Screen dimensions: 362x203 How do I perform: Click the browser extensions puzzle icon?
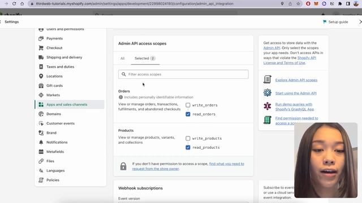click(x=340, y=4)
